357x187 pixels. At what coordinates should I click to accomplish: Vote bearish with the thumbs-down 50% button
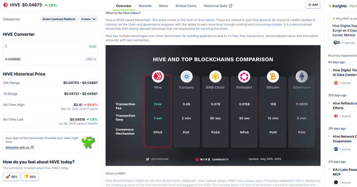[x=30, y=177]
